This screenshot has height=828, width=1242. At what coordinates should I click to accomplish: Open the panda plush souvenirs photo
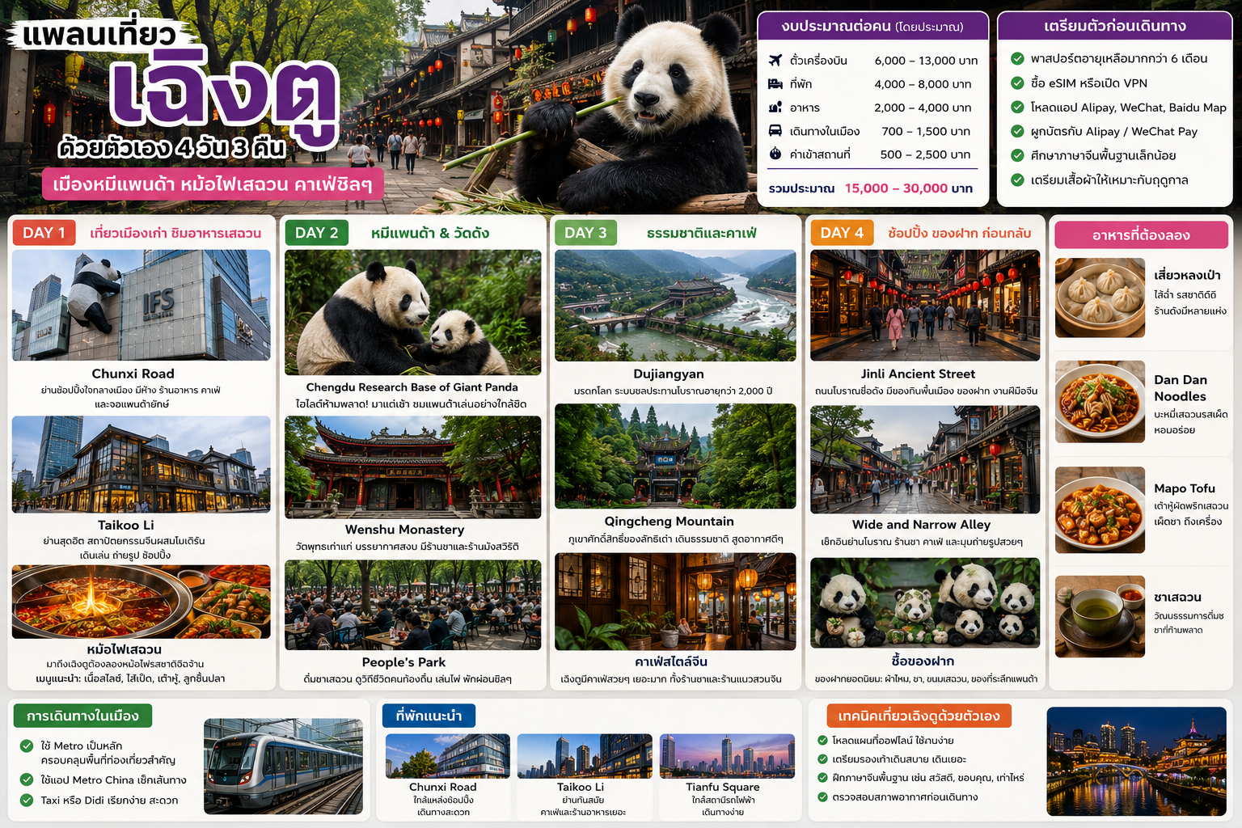pyautogui.click(x=925, y=602)
